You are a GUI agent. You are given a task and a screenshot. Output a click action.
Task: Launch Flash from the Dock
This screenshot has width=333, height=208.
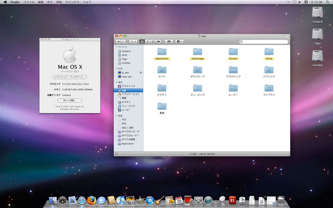(233, 200)
